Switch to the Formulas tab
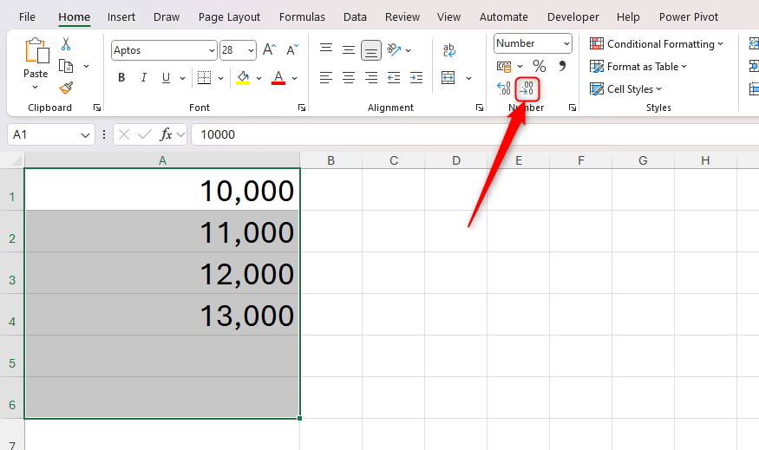Screen dimensions: 759x450 tap(303, 16)
